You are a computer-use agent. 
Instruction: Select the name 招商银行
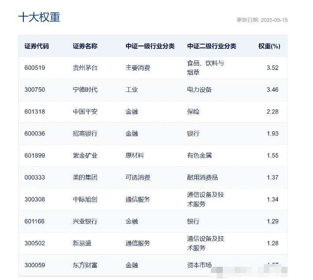pos(85,133)
